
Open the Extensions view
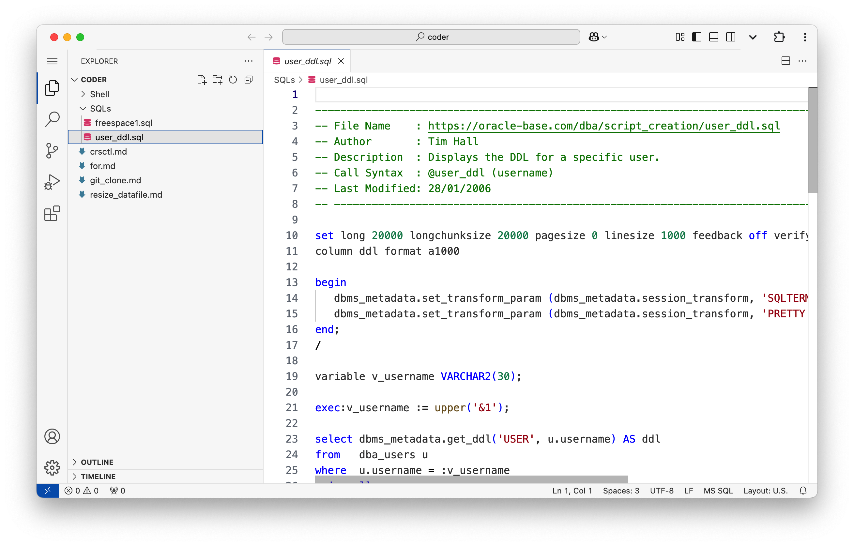52,213
